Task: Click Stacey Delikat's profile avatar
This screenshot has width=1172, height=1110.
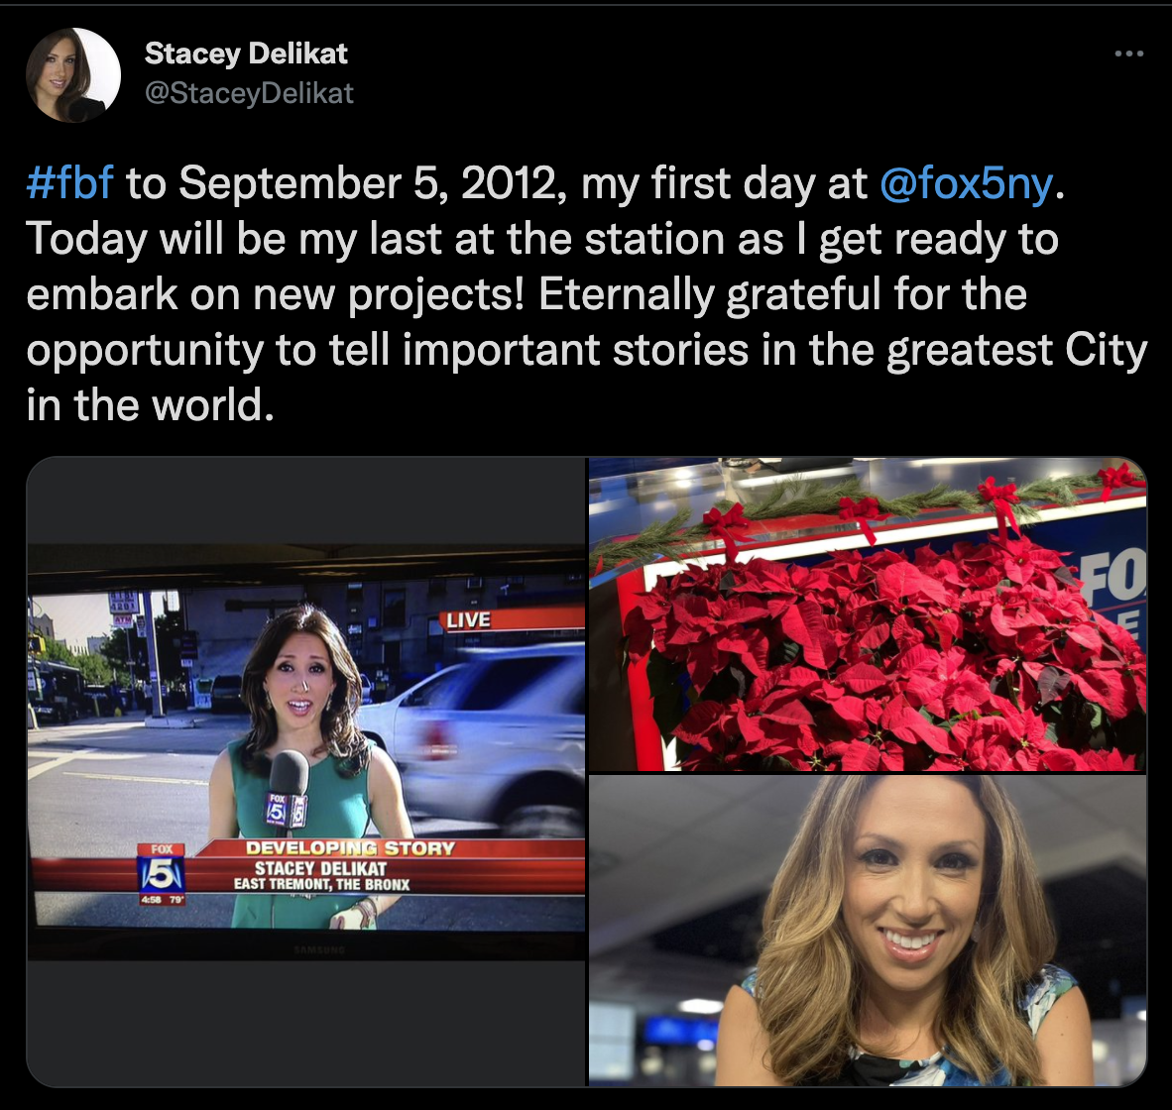Action: coord(73,75)
